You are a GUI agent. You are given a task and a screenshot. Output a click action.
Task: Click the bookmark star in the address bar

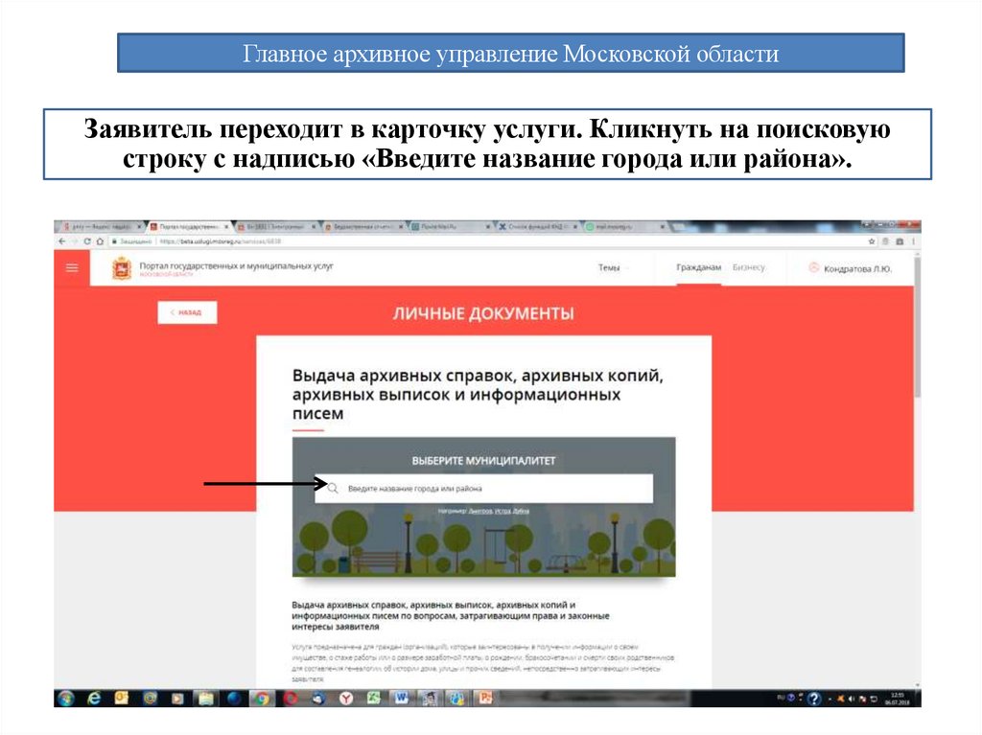872,241
